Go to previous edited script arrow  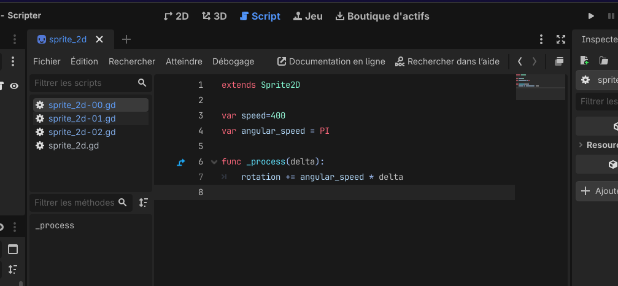point(520,61)
